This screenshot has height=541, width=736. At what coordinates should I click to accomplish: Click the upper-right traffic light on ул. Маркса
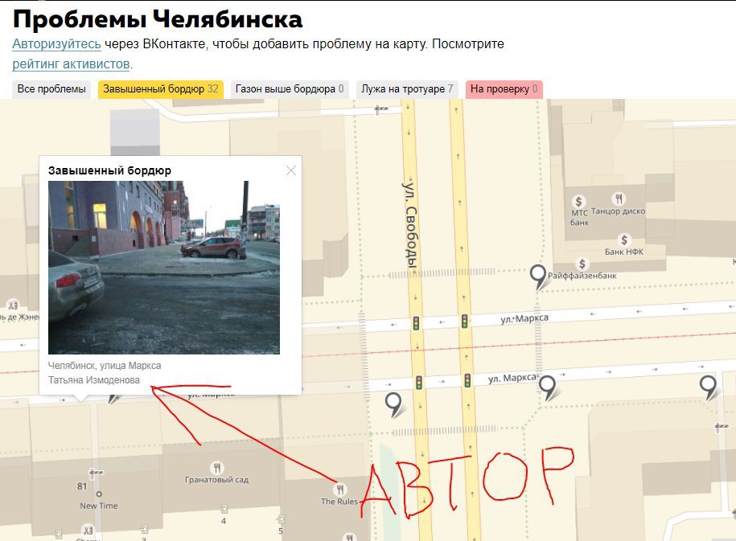[x=464, y=321]
